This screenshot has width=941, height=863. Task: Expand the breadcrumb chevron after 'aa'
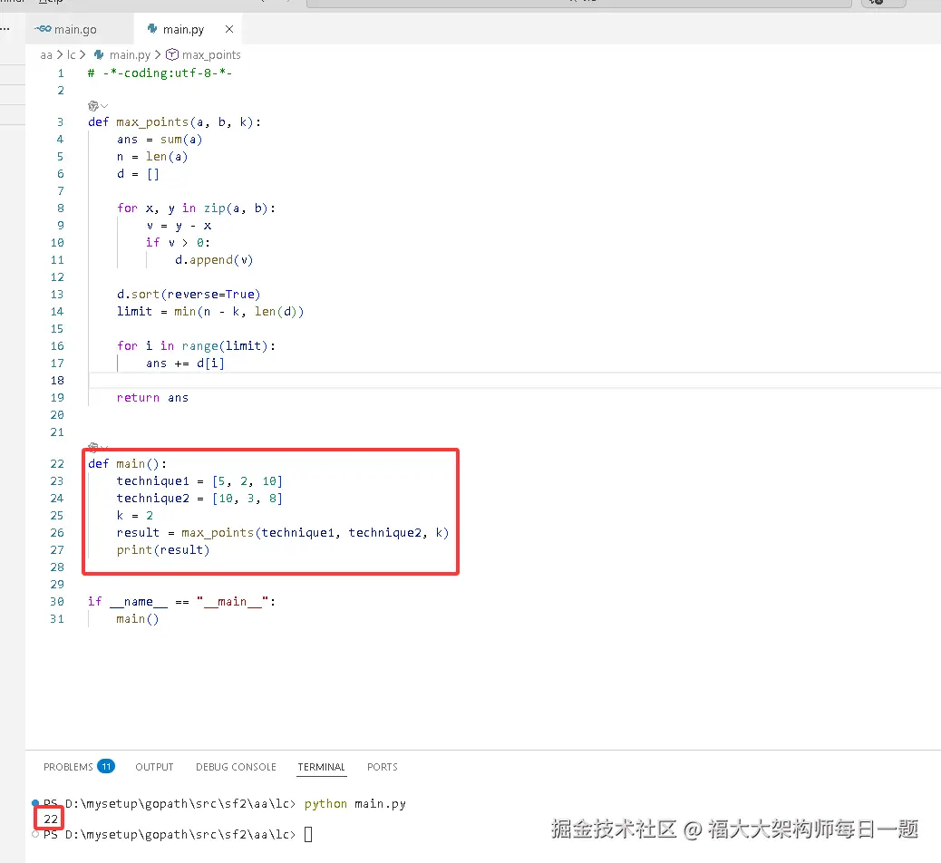(x=60, y=54)
